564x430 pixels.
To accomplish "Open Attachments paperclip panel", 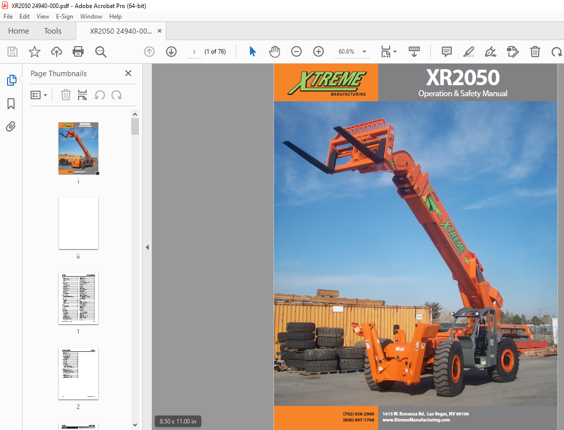I will [x=11, y=127].
